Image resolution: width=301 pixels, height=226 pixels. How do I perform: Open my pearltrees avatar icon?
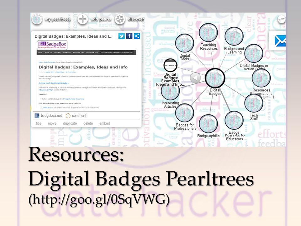coord(37,19)
